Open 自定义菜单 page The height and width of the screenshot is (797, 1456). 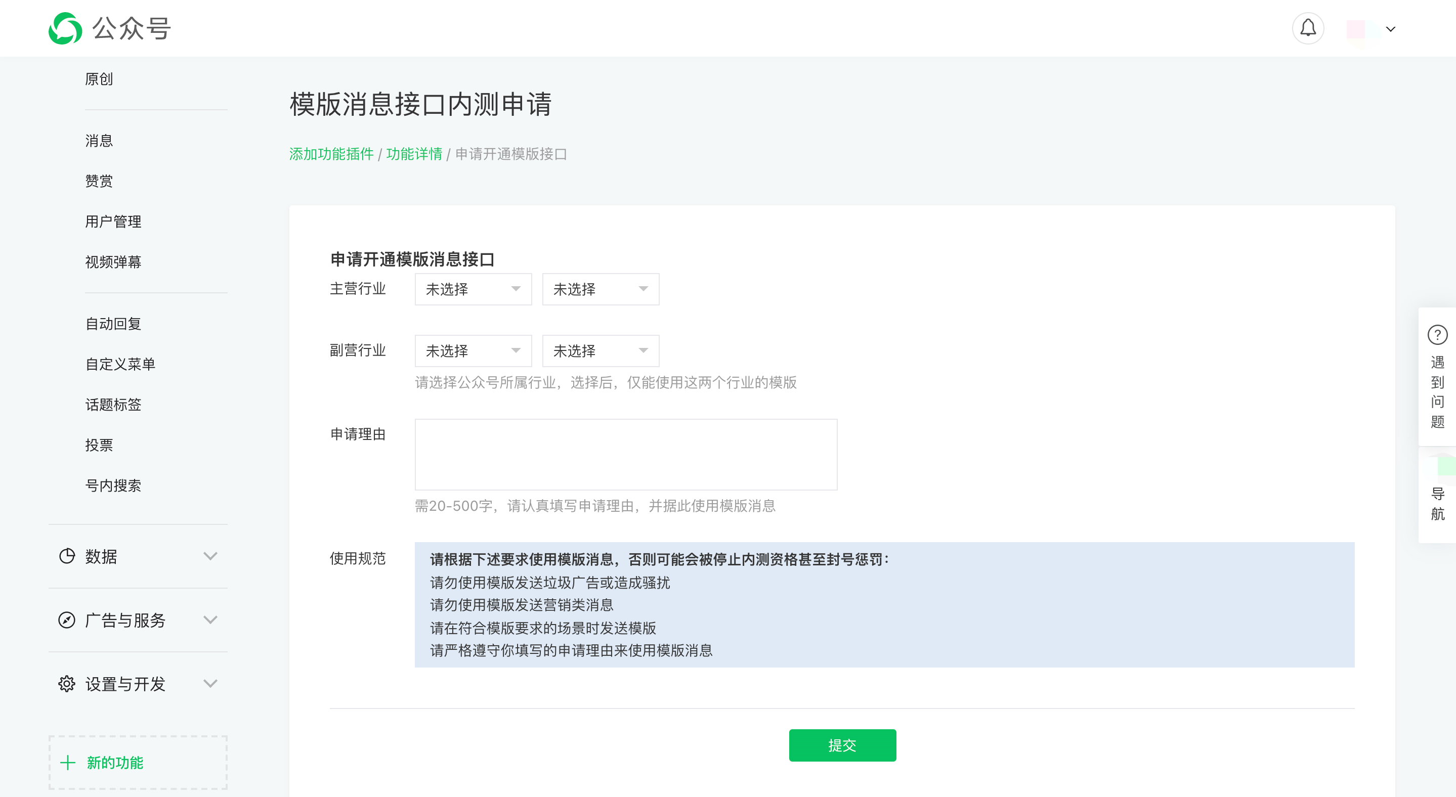[x=120, y=364]
